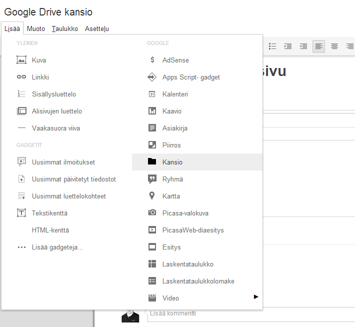The width and height of the screenshot is (355, 327).
Task: Open the Muoto menu
Action: tap(35, 28)
